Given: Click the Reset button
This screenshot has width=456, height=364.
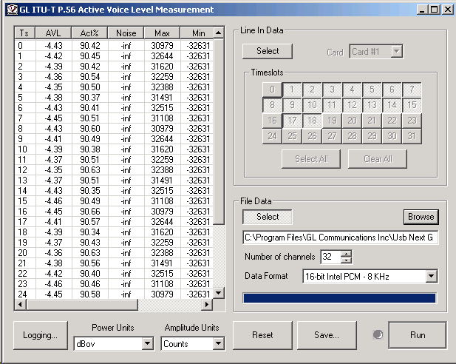Looking at the screenshot, I should click(262, 335).
